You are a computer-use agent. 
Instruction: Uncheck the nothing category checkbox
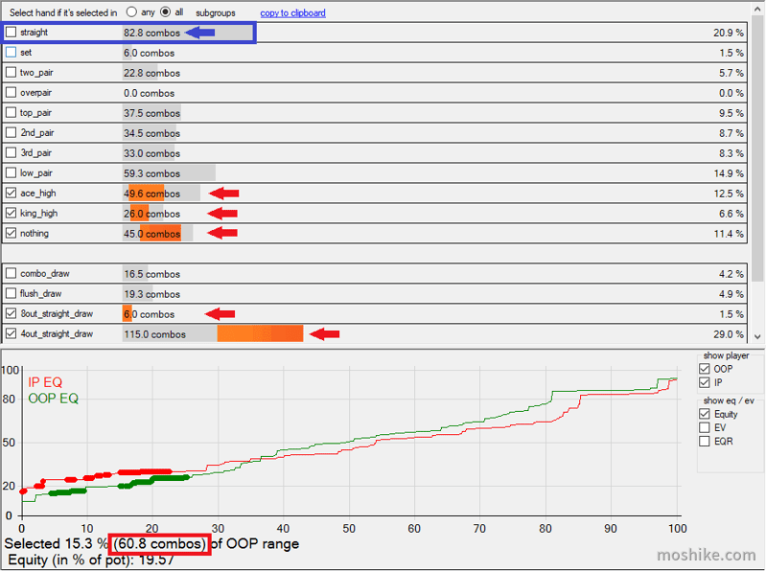click(11, 233)
